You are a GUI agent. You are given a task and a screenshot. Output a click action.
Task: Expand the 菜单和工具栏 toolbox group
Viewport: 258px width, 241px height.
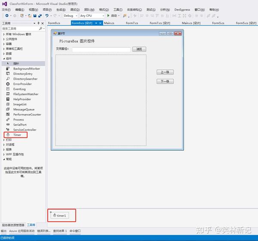pos(4,49)
